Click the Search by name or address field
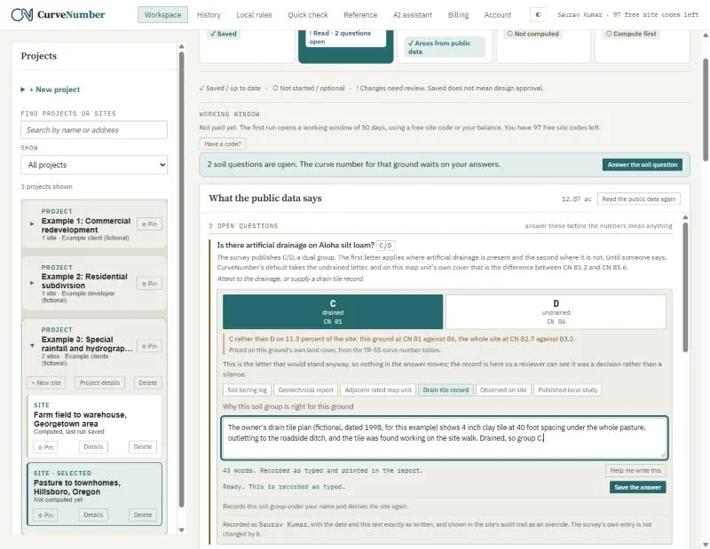 click(94, 129)
